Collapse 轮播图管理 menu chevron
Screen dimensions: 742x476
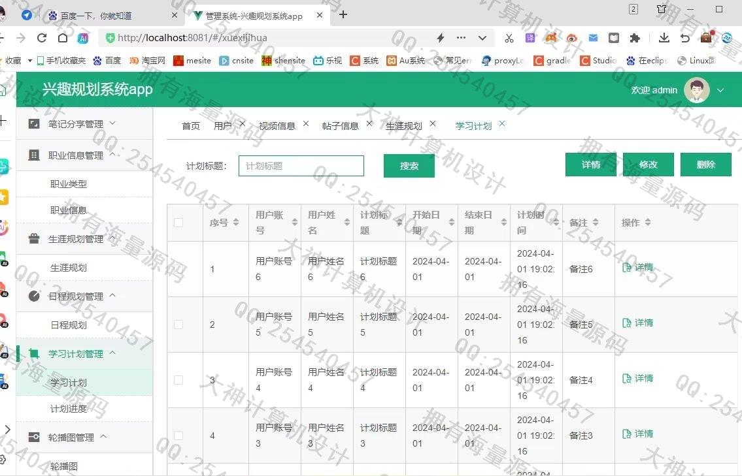point(104,436)
